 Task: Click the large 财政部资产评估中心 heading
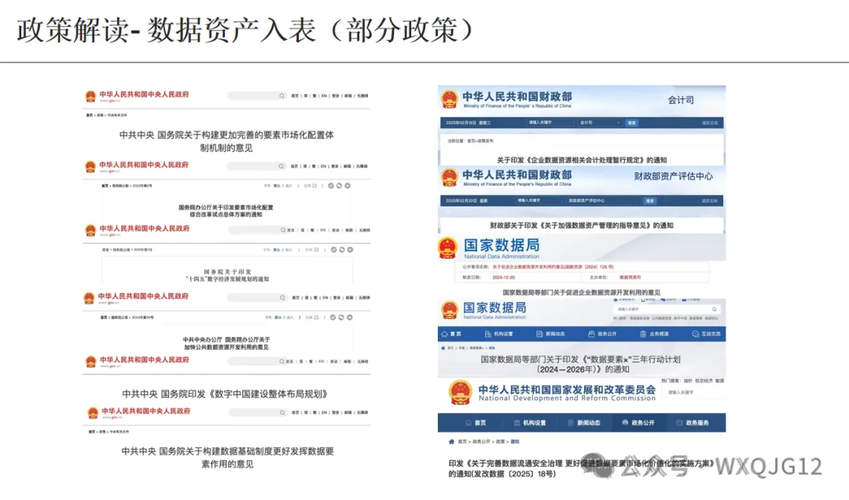click(673, 176)
